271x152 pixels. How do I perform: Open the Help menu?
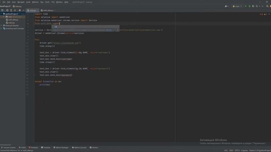click(x=66, y=2)
